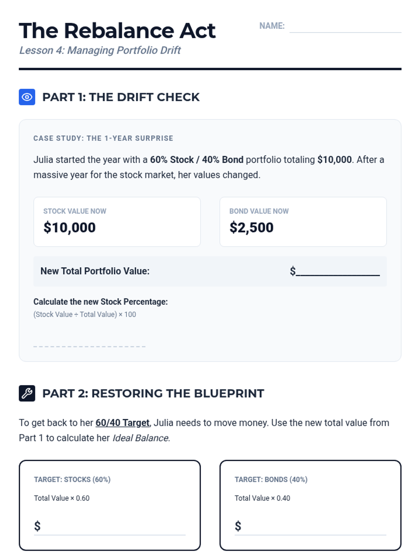Click the Case Study: The 1-Year Surprise label
Screen dimensions: 420x560
pos(103,138)
